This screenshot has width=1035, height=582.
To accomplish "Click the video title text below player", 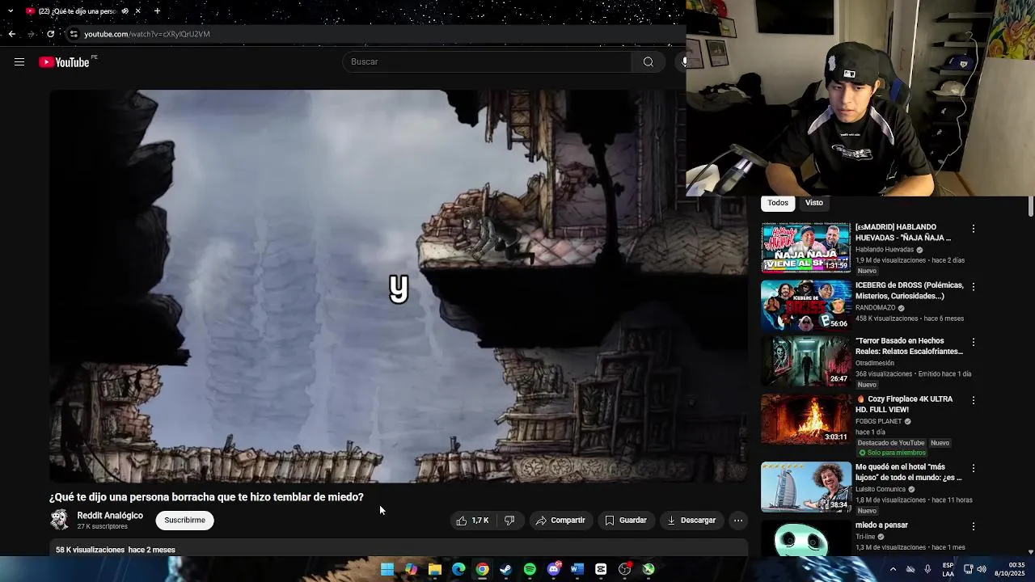I will coord(206,497).
